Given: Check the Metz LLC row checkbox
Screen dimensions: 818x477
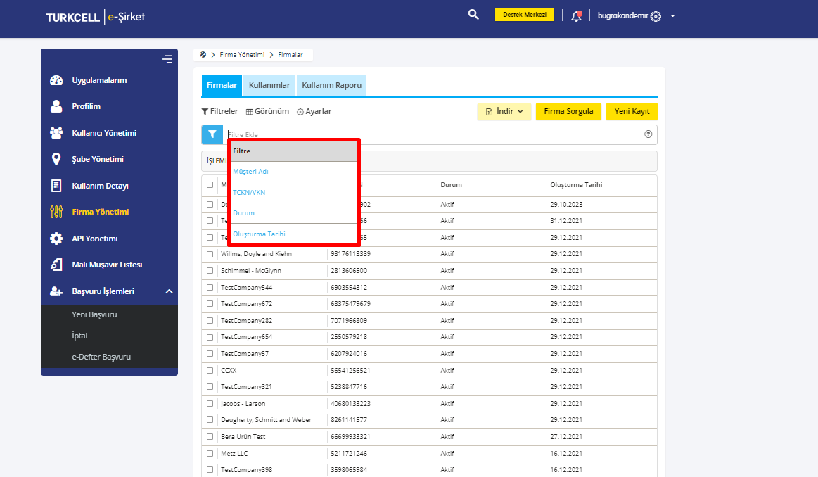Looking at the screenshot, I should click(210, 454).
